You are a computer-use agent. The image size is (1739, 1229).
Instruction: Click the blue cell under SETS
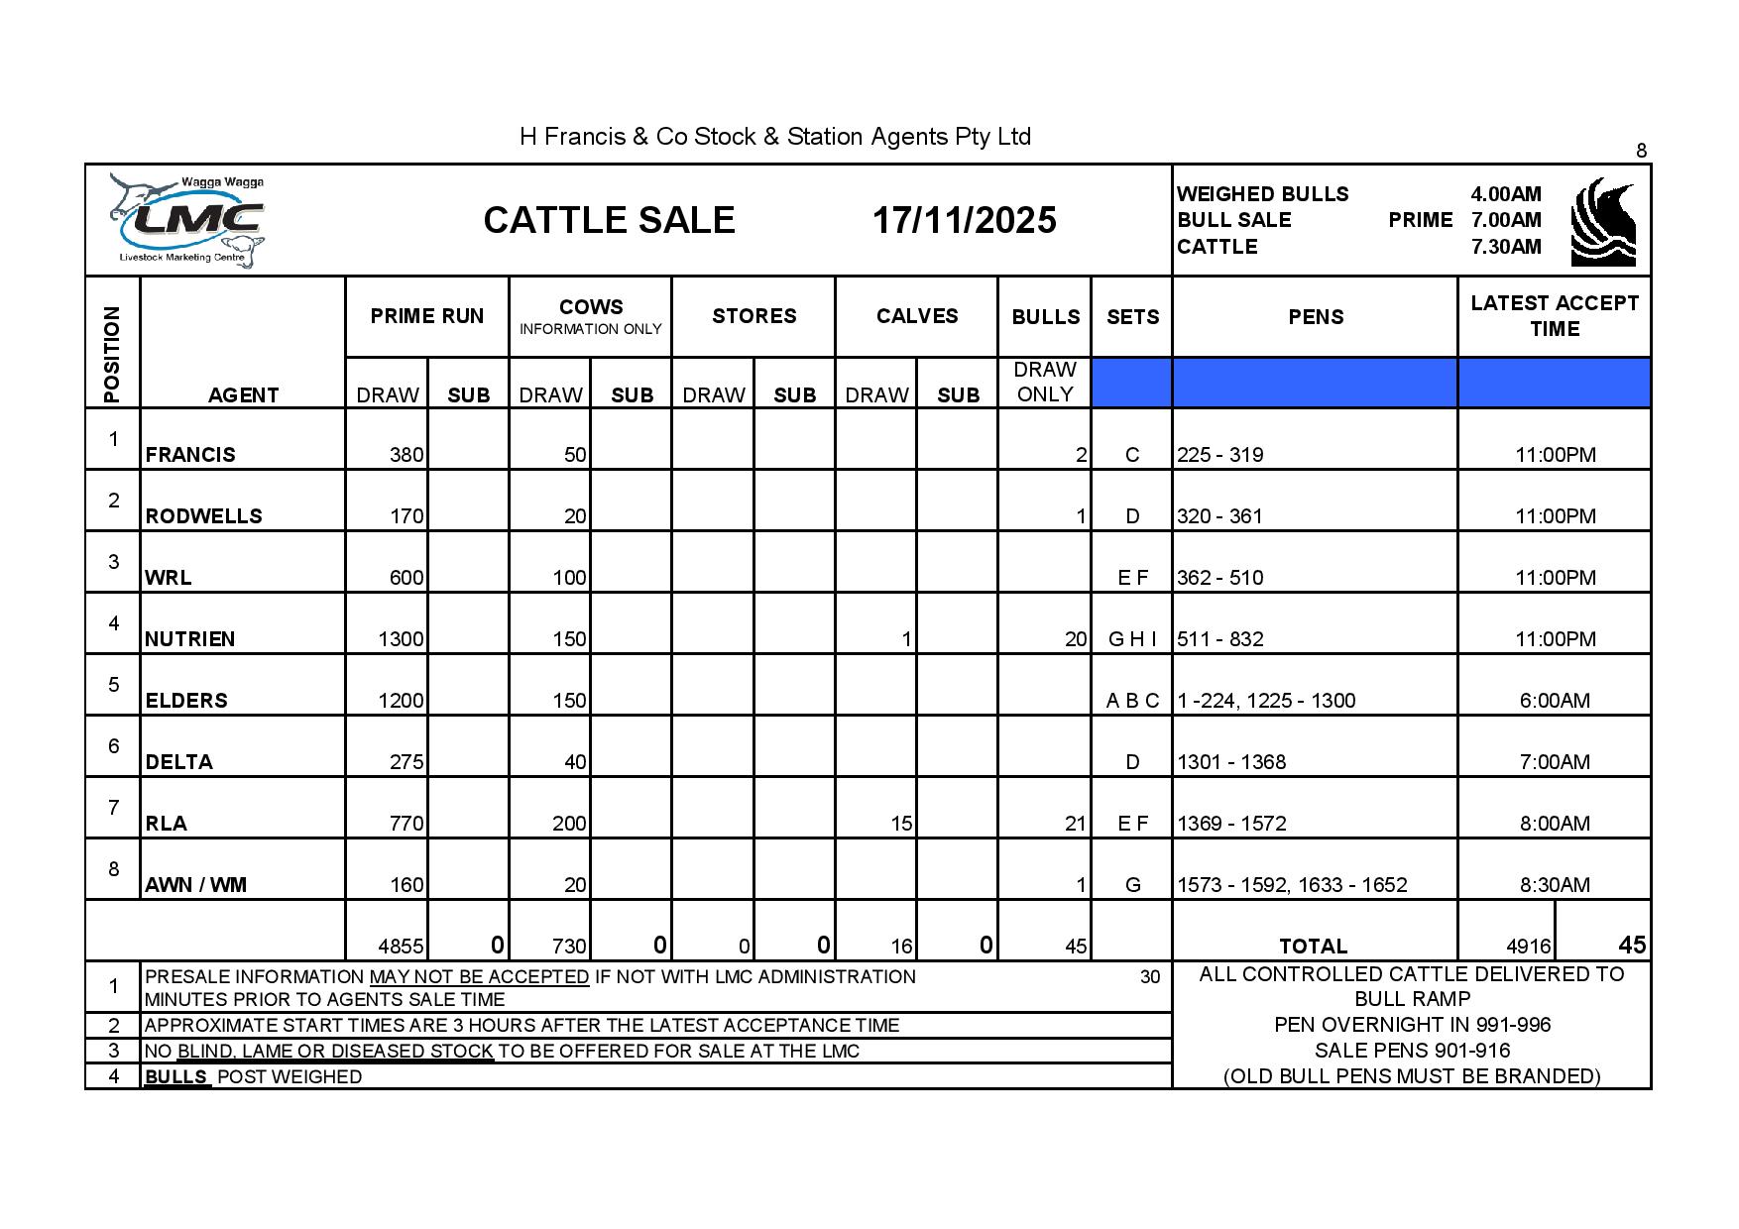(x=1131, y=384)
